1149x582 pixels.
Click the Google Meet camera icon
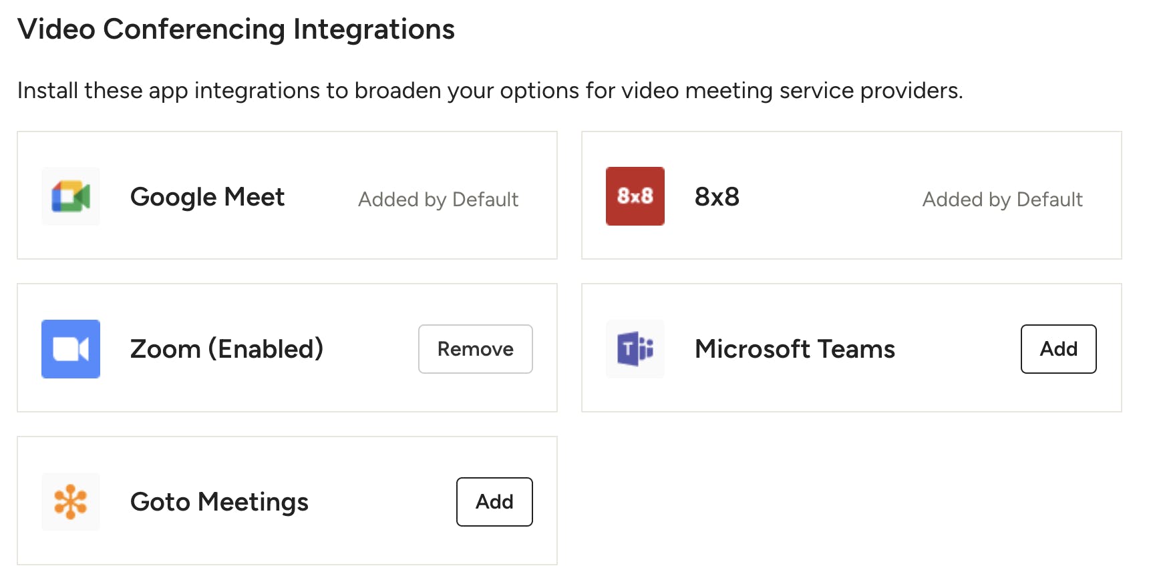coord(71,196)
